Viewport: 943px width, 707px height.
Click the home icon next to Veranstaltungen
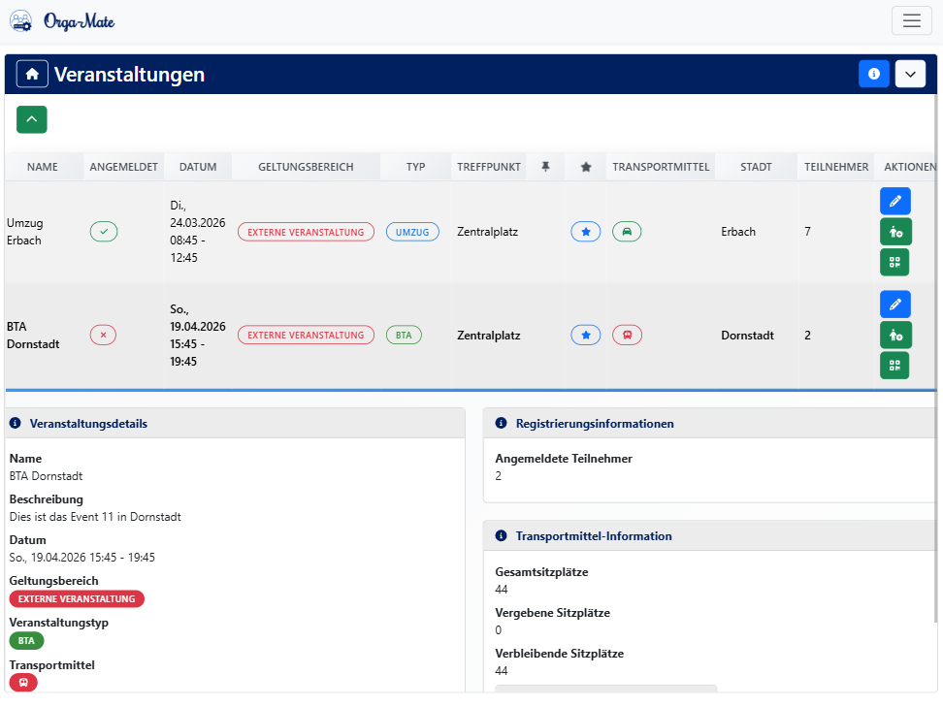click(32, 73)
